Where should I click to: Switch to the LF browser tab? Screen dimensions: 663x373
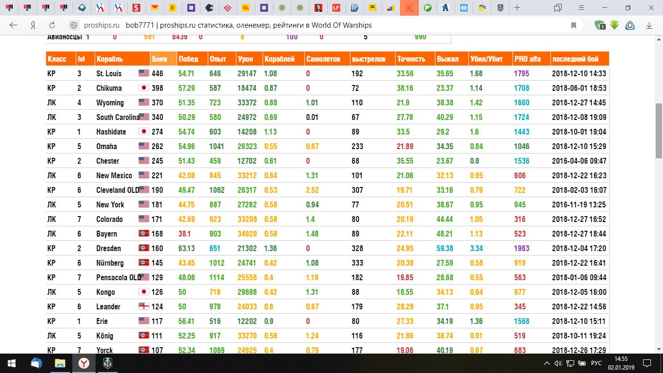pyautogui.click(x=336, y=8)
